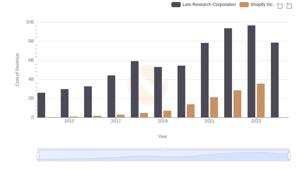Click the Lam Research bar for 2022
Viewport: 296px width, 170px height.
[x=228, y=73]
